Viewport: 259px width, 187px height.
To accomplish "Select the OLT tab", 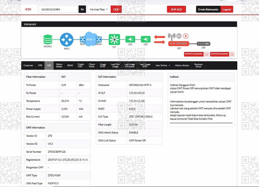I will (49, 65).
